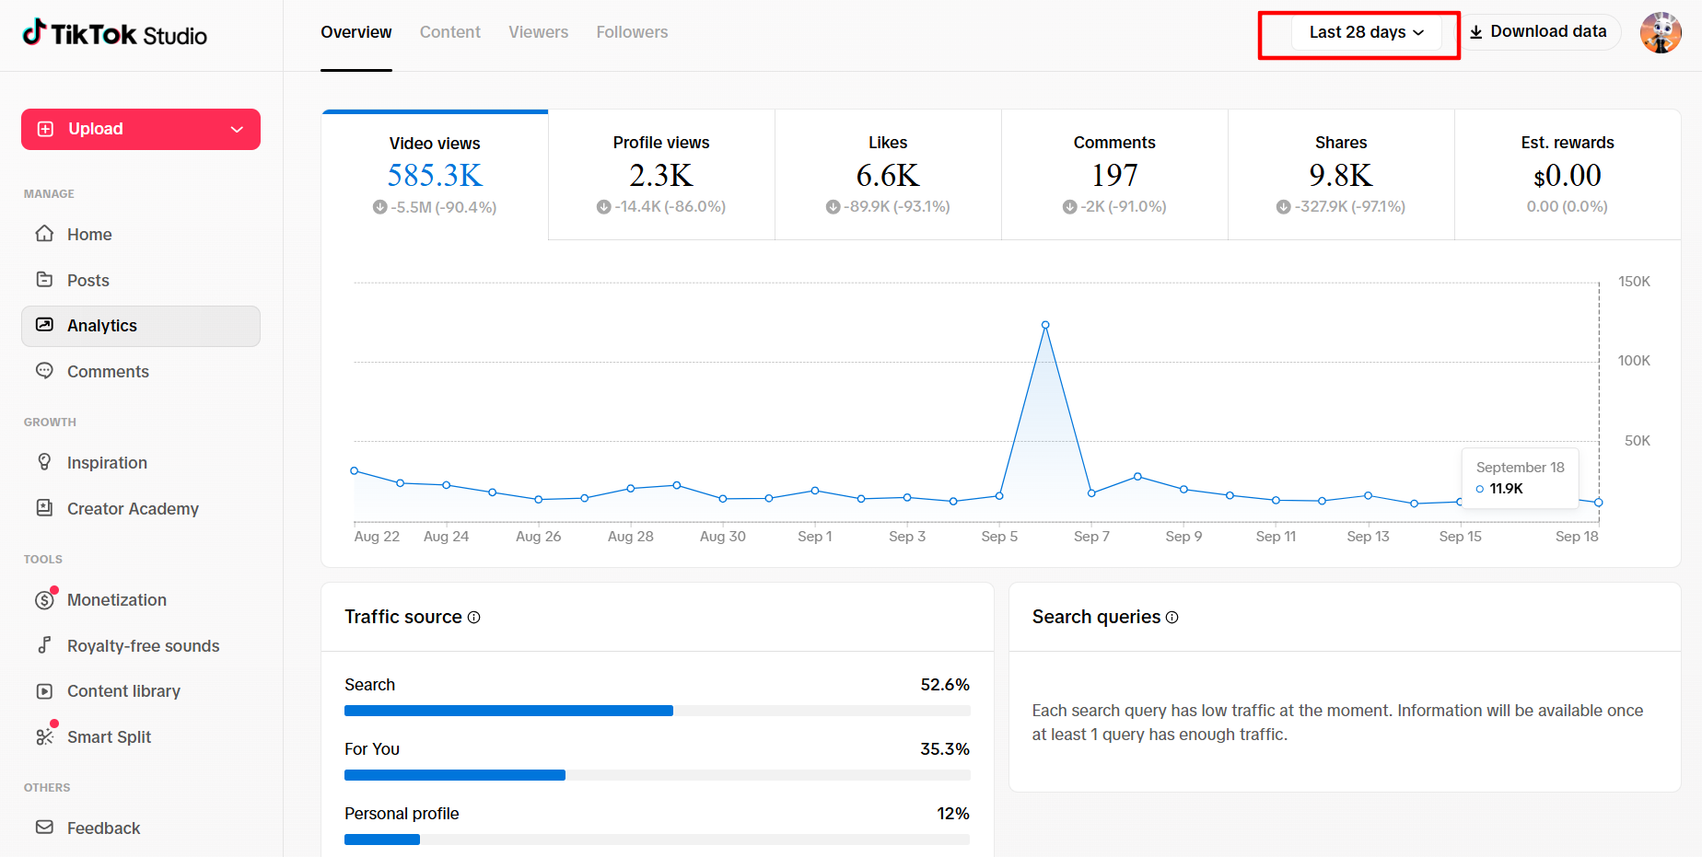Viewport: 1702px width, 857px height.
Task: Click the Search traffic progress bar
Action: coord(657,711)
